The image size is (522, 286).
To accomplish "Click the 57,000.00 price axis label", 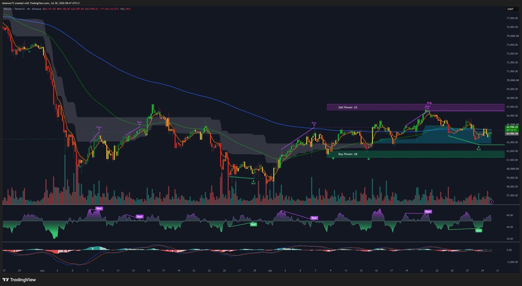I will (512, 195).
